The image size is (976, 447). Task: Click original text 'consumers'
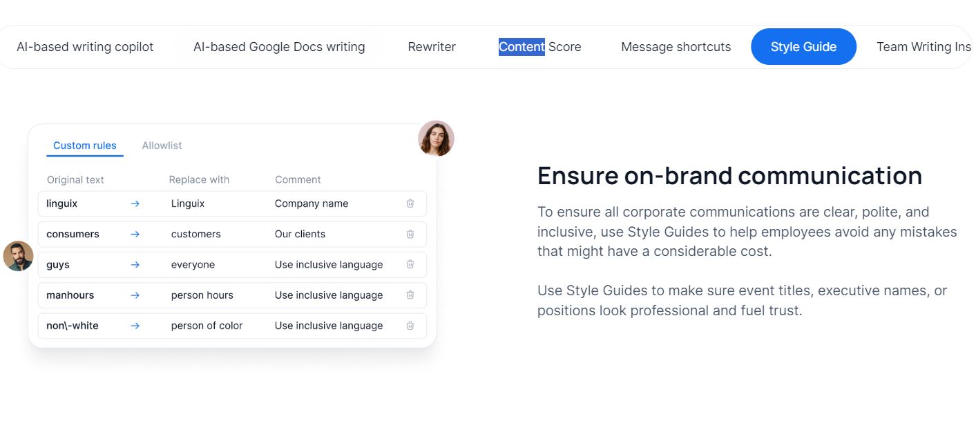click(x=73, y=234)
